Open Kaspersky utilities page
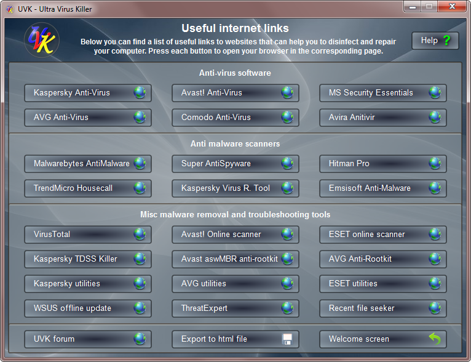Image resolution: width=471 pixels, height=362 pixels. pos(88,284)
